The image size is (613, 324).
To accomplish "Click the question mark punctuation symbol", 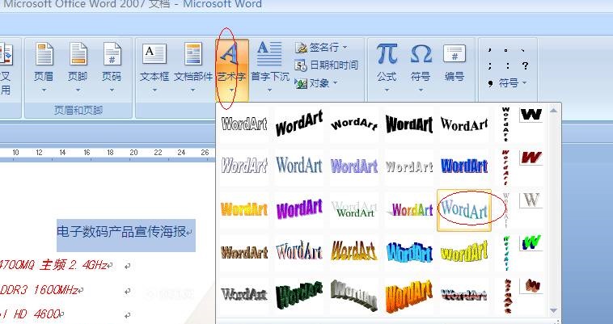I will [x=526, y=65].
